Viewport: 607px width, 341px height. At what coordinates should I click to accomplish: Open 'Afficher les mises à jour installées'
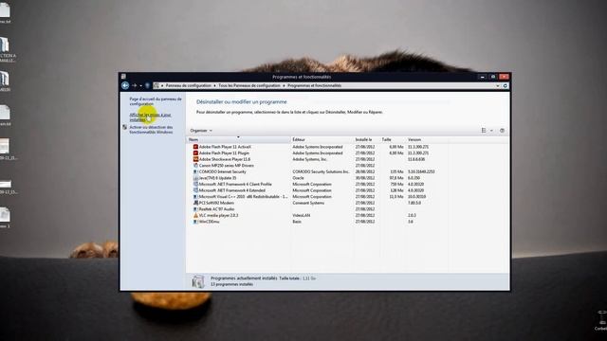150,117
